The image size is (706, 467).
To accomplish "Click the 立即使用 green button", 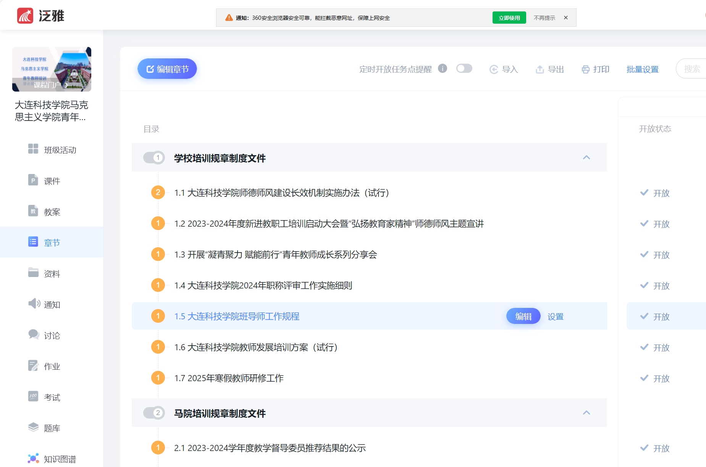I will 509,18.
